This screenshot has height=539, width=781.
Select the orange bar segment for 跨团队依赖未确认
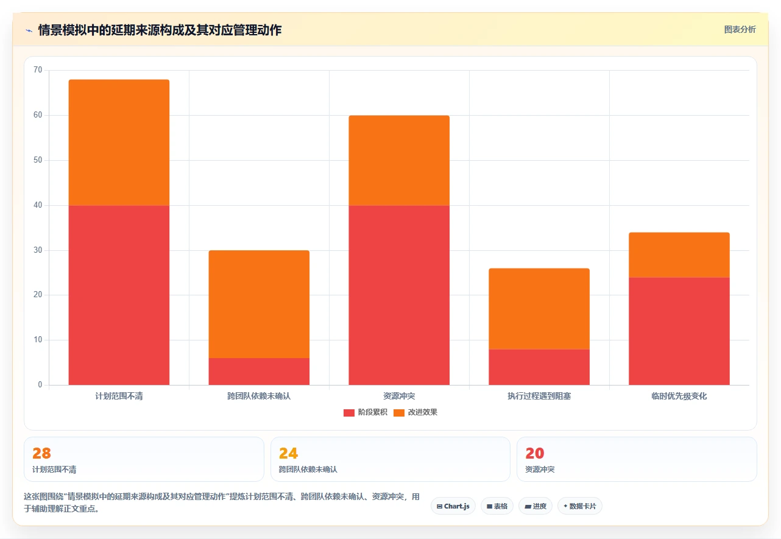(x=259, y=305)
